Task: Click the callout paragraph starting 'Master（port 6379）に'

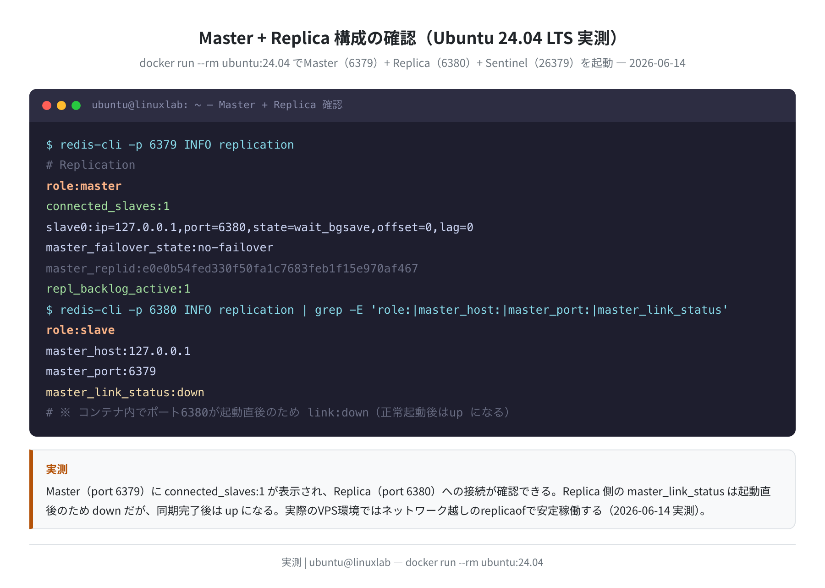Action: [x=408, y=501]
